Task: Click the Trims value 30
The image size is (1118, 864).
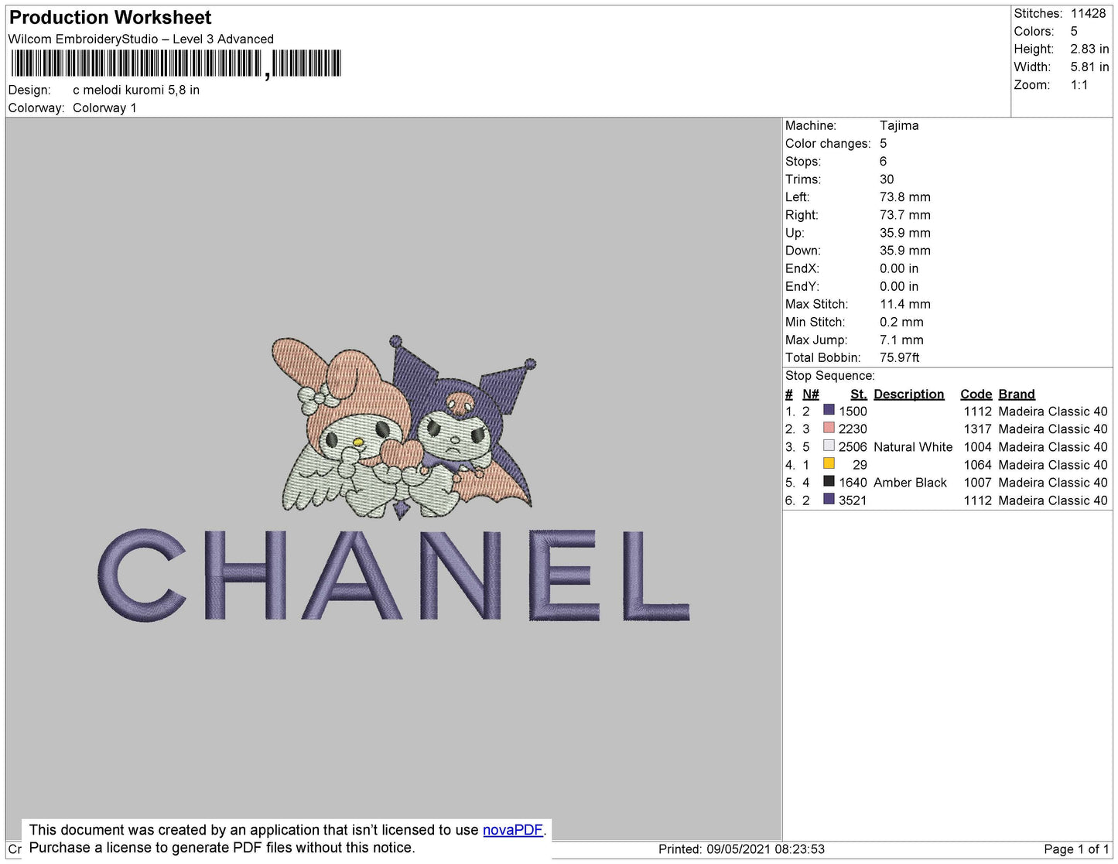Action: pyautogui.click(x=887, y=179)
